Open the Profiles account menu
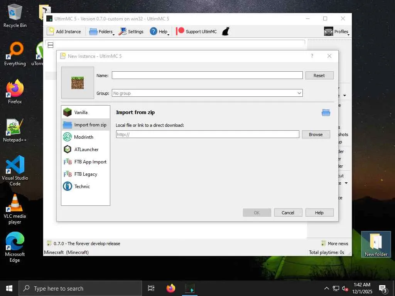This screenshot has width=395, height=296. pos(336,32)
